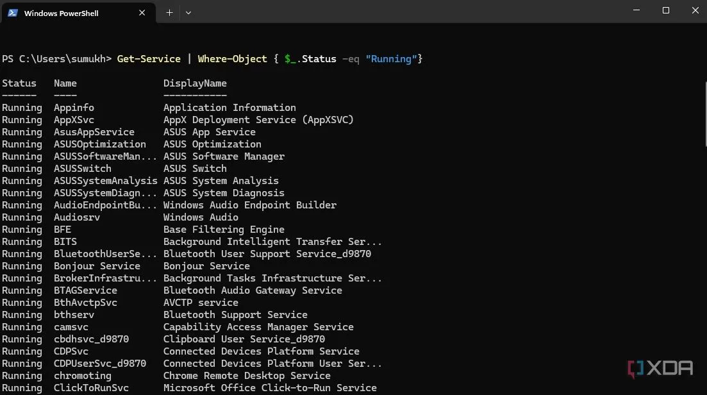Viewport: 707px width, 395px height.
Task: Click AppX Deployment Service (AppXSVC) text
Action: (258, 120)
